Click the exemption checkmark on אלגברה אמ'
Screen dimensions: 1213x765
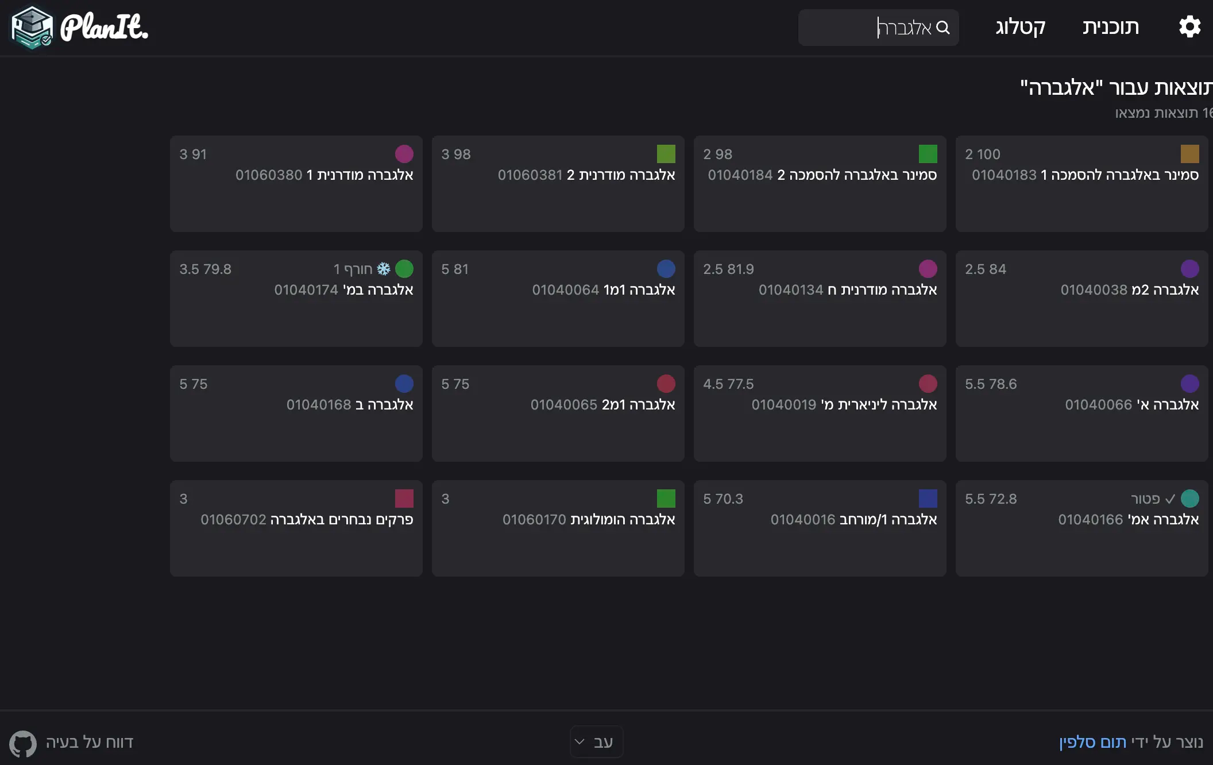click(1170, 499)
